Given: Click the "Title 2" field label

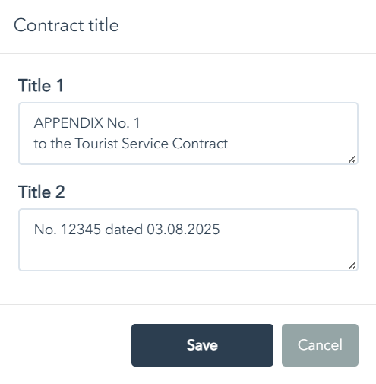Looking at the screenshot, I should click(x=42, y=192).
